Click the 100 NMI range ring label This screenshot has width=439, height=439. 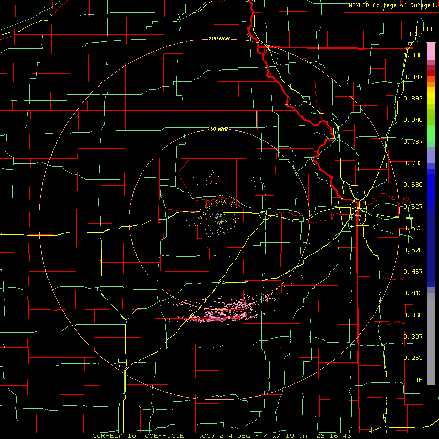[219, 39]
